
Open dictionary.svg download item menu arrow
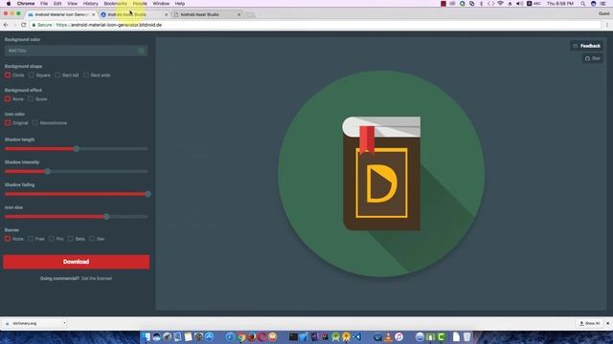click(64, 323)
